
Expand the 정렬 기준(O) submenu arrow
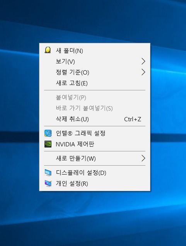(143, 72)
